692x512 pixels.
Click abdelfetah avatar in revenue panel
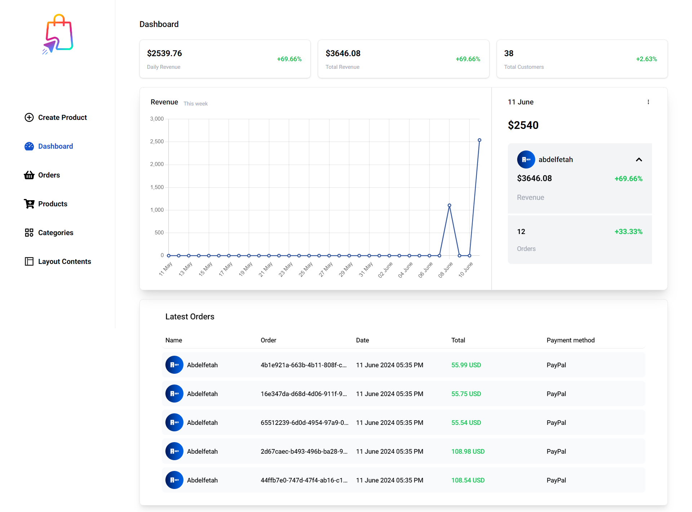pyautogui.click(x=526, y=160)
